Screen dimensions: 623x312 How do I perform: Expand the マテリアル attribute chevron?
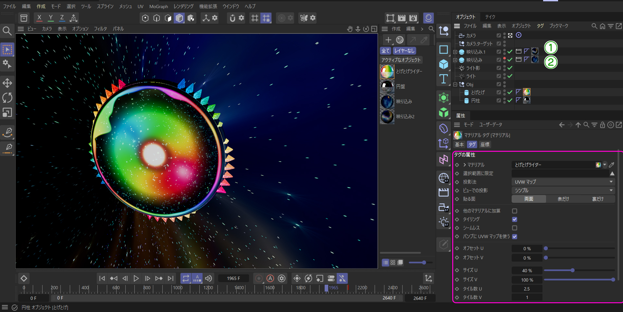[x=465, y=165]
